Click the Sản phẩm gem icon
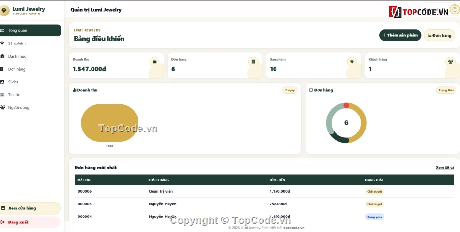Screen dimensions: 460x232 tap(2, 43)
